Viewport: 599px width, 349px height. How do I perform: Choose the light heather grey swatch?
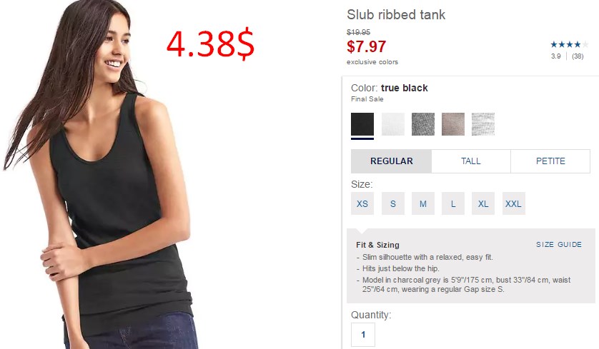coord(483,124)
